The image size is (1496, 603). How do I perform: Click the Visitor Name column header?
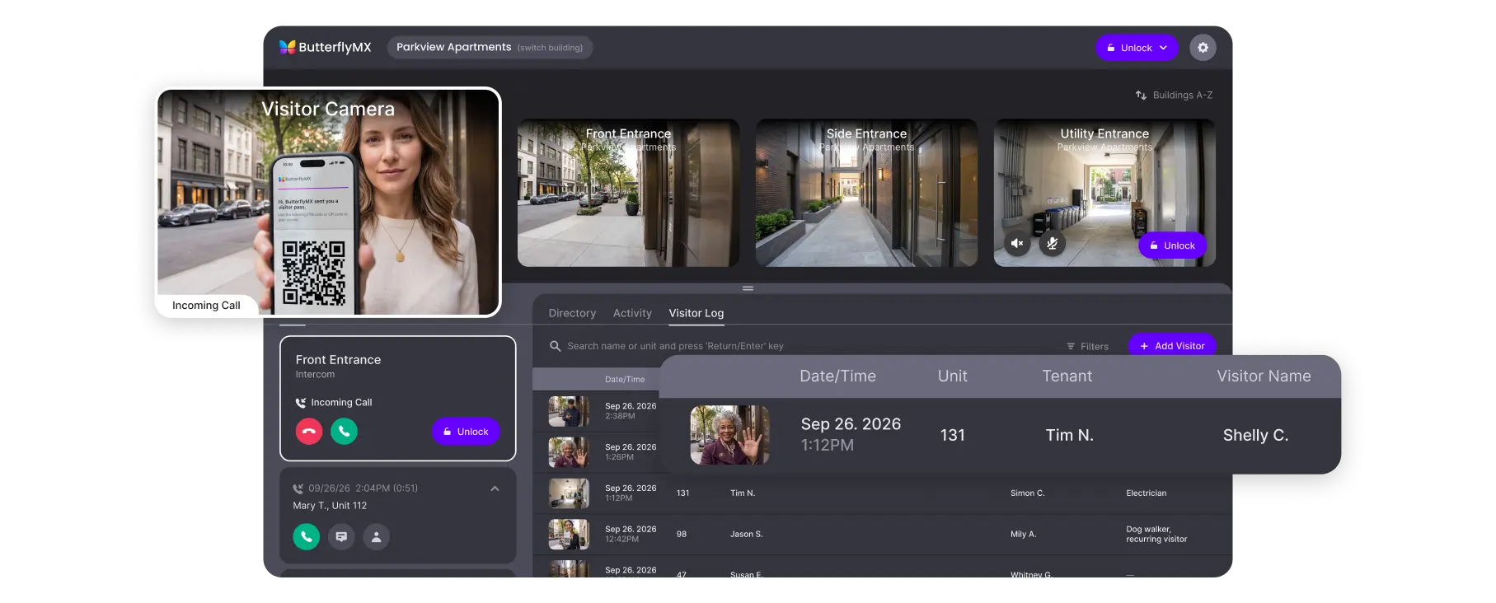coord(1264,376)
